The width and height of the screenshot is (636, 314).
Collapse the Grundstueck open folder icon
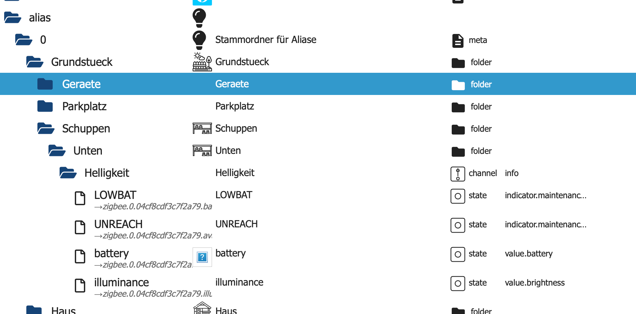(35, 62)
